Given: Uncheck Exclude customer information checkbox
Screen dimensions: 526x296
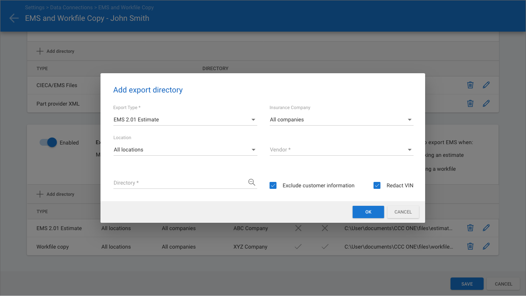Looking at the screenshot, I should click(x=273, y=185).
